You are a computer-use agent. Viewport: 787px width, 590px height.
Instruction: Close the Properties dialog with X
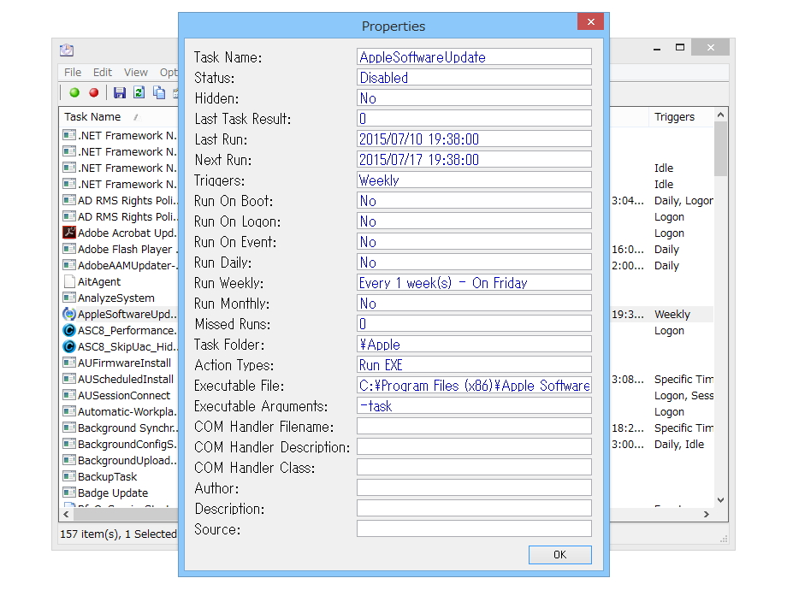pyautogui.click(x=590, y=21)
